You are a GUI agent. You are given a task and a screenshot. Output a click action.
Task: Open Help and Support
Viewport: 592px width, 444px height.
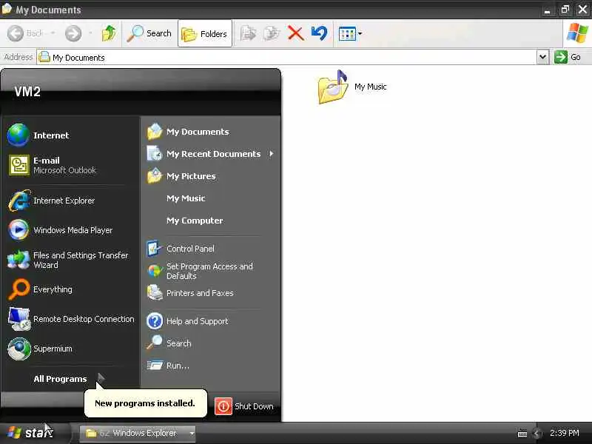pos(211,321)
